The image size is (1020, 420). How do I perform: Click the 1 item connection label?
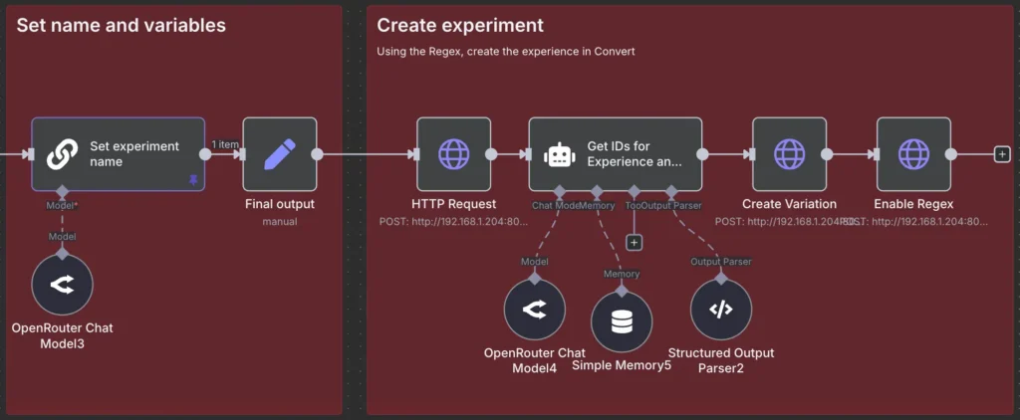pos(225,144)
